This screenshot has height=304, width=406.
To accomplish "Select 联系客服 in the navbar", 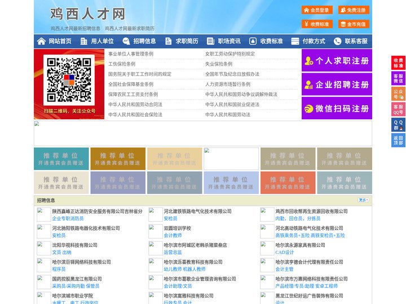I will click(x=351, y=41).
